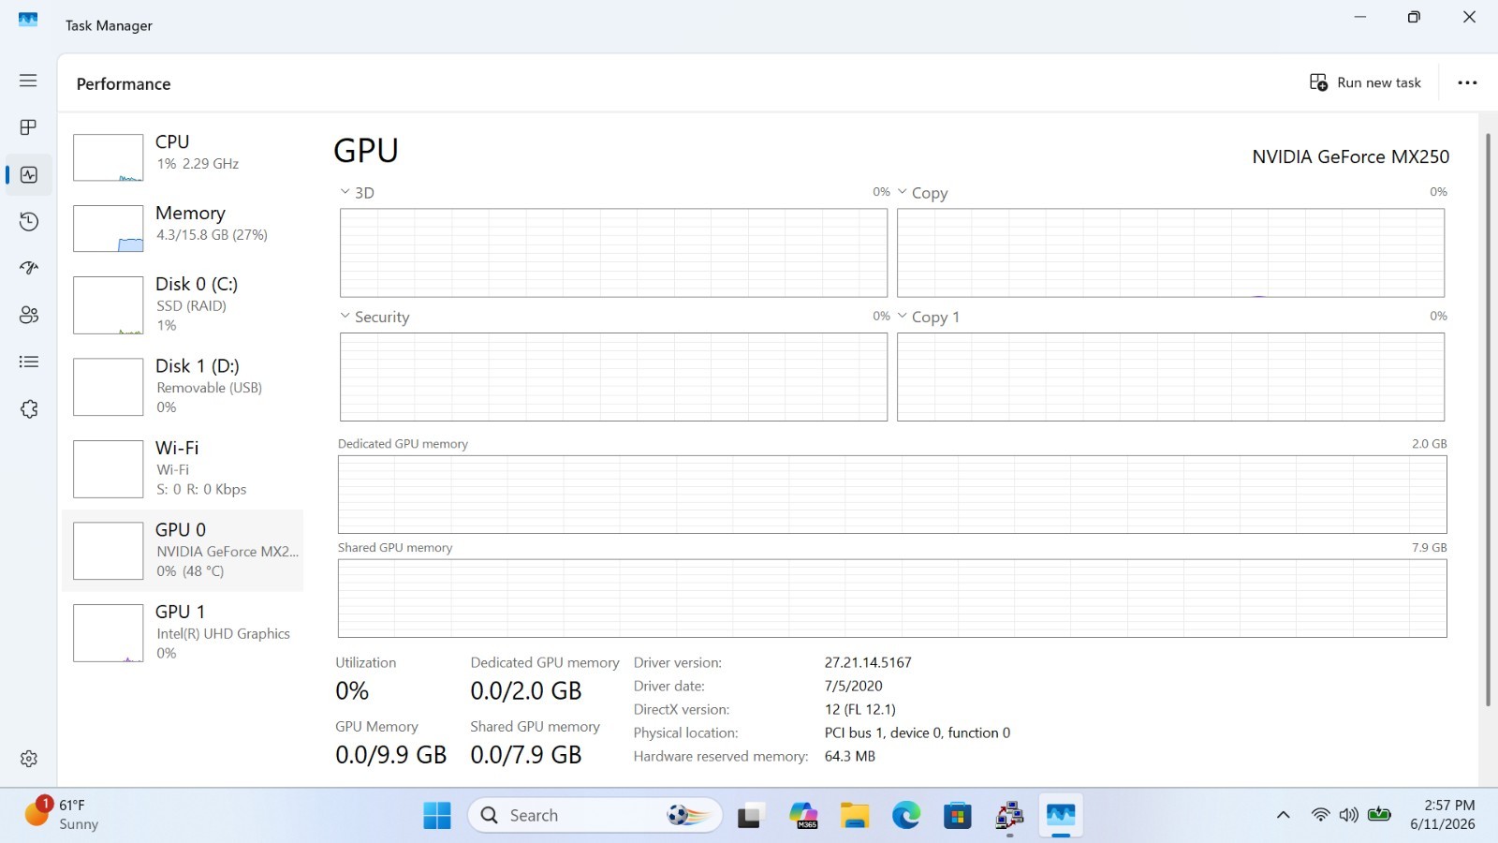Select the CPU performance entry

click(x=183, y=156)
